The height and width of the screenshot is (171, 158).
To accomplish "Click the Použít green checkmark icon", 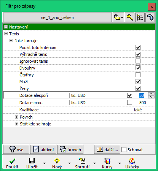I will pyautogui.click(x=12, y=161).
